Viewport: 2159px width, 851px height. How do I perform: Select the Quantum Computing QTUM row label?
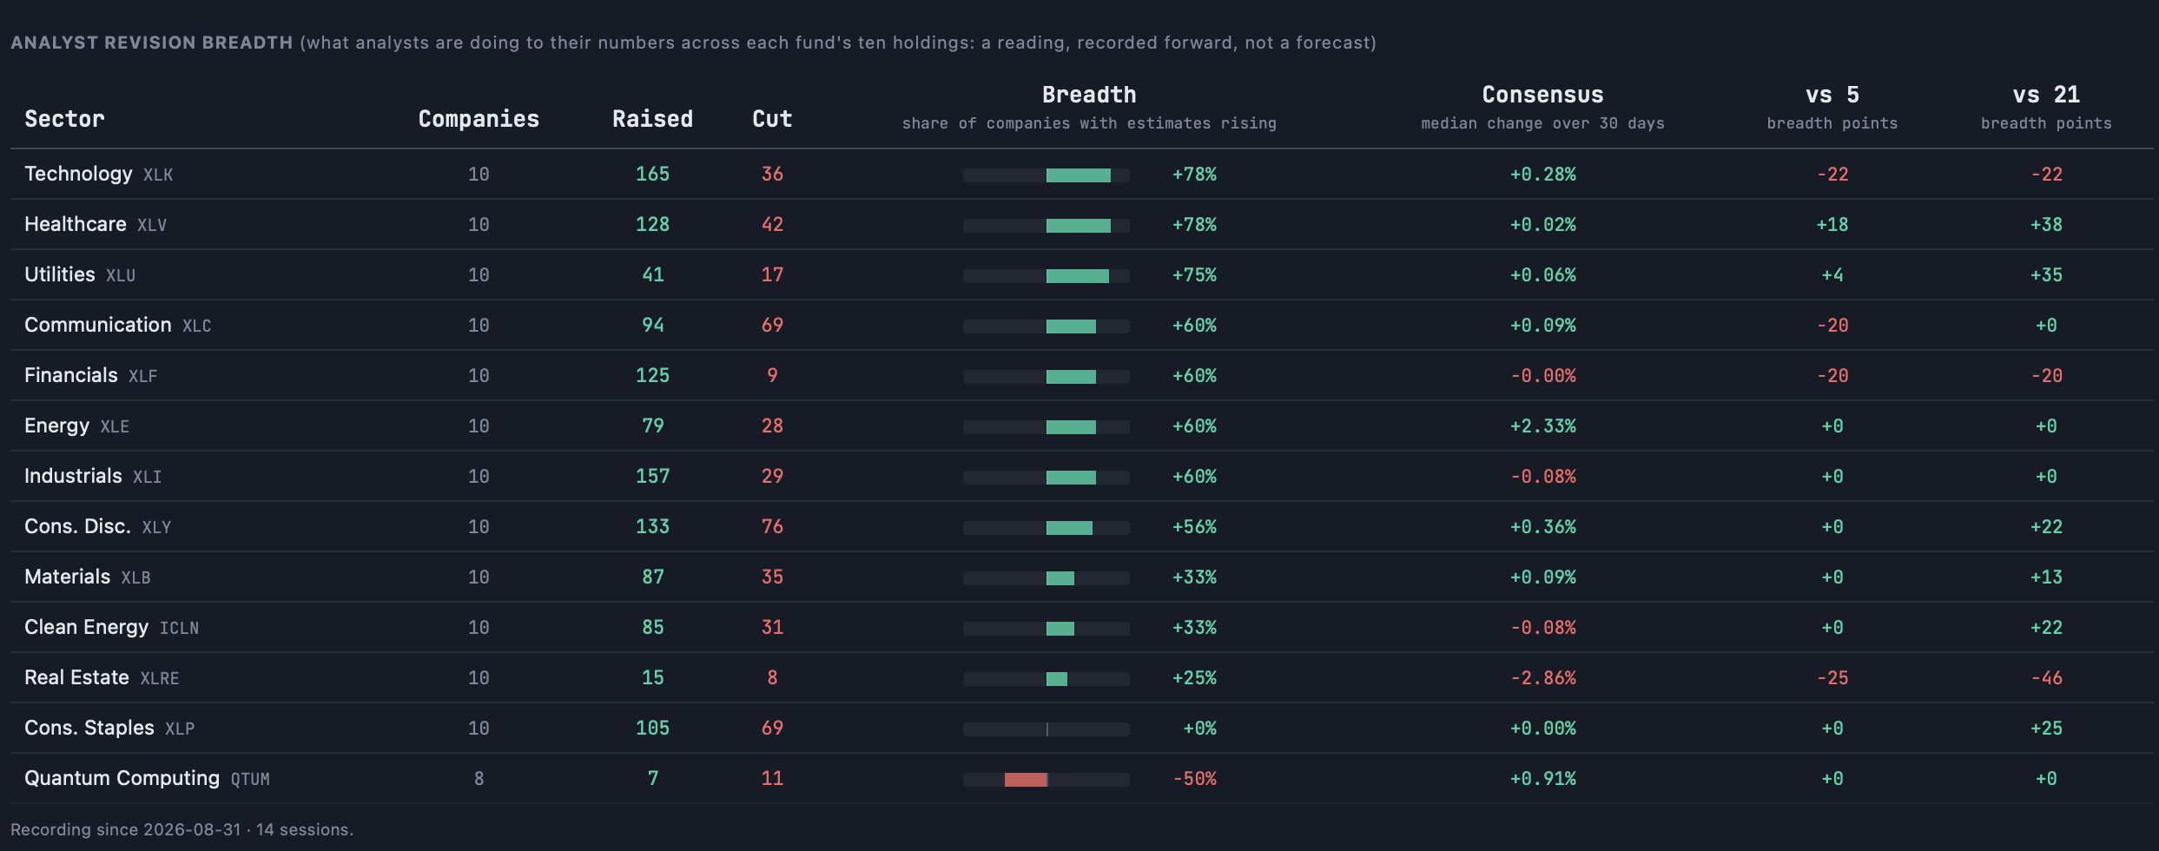coord(147,778)
